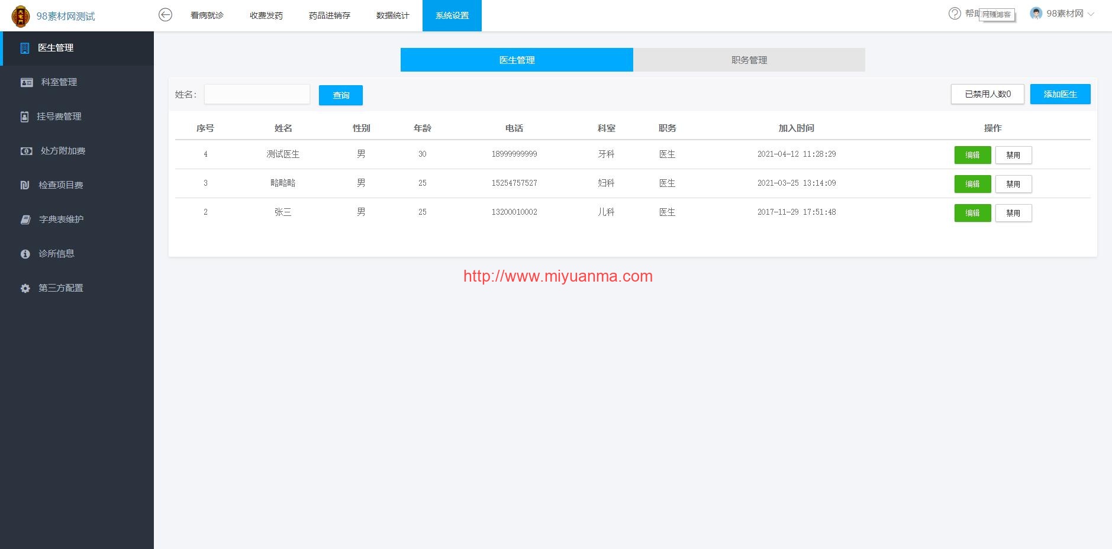The image size is (1112, 549).
Task: Click the help question mark icon
Action: tap(955, 14)
